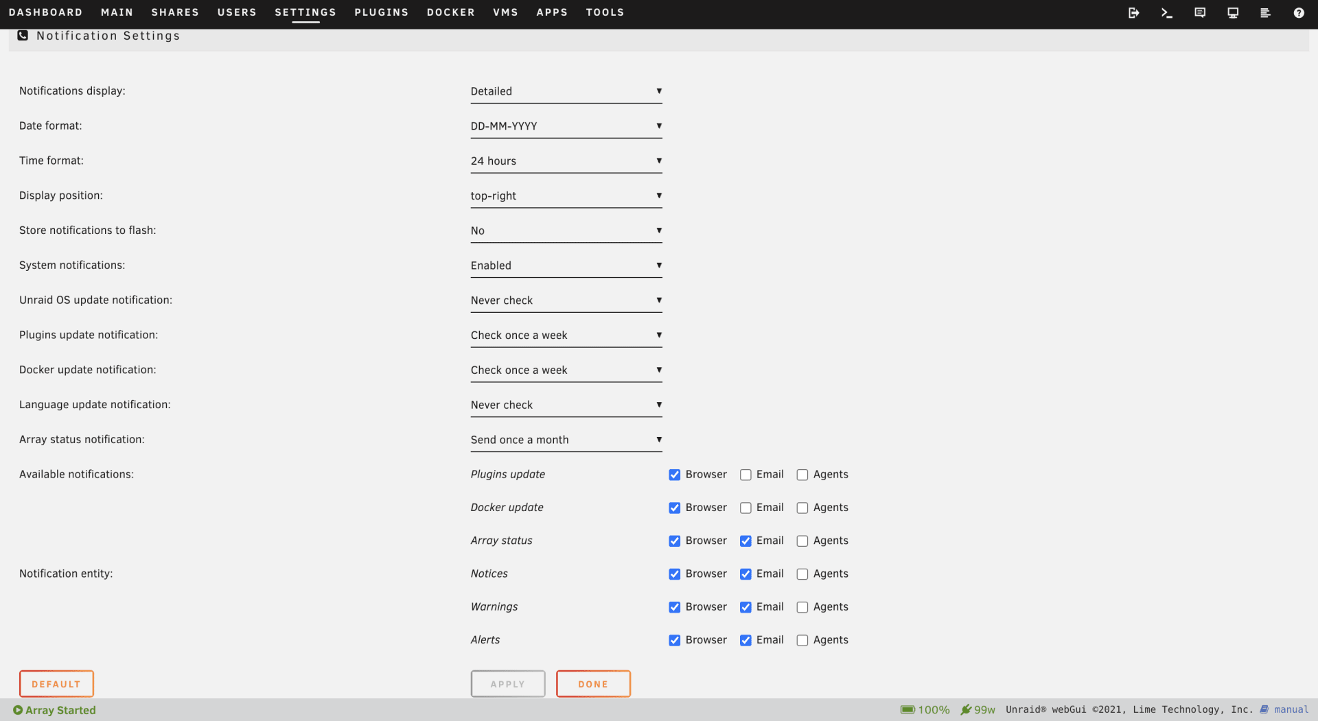Check Agents for Array status
The image size is (1318, 721).
802,541
